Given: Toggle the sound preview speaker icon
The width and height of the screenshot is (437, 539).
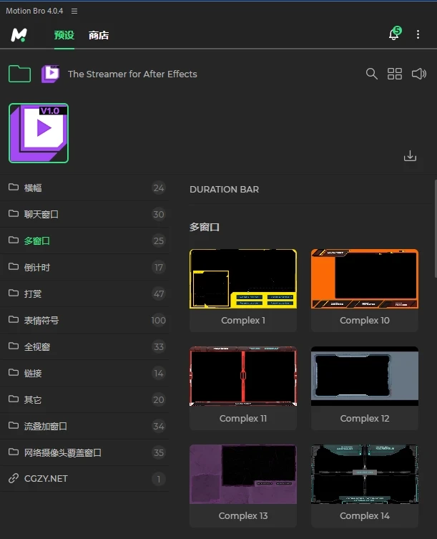Looking at the screenshot, I should 419,74.
